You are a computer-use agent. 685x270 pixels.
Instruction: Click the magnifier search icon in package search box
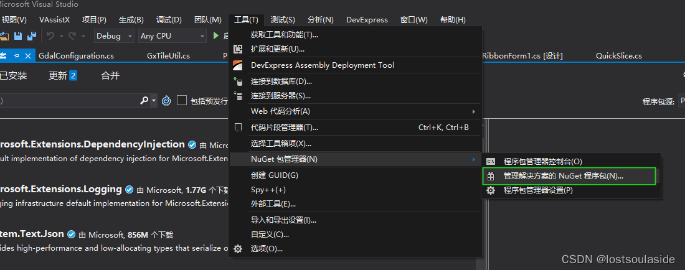pyautogui.click(x=144, y=100)
